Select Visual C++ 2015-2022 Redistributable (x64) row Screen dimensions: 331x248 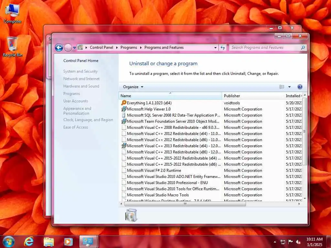pyautogui.click(x=212, y=158)
